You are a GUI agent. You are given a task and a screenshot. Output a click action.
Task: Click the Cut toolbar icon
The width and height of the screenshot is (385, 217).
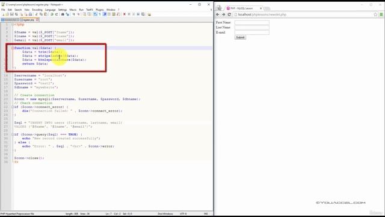point(36,14)
